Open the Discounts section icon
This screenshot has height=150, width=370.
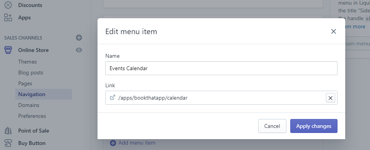[8, 5]
